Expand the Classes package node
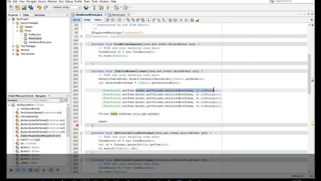 click(x=18, y=27)
